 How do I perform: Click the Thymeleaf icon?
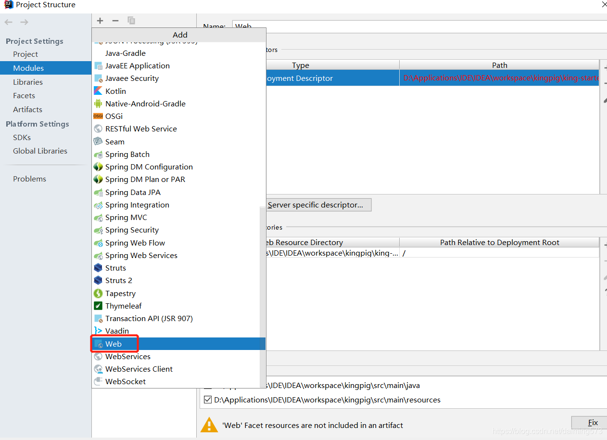(98, 306)
